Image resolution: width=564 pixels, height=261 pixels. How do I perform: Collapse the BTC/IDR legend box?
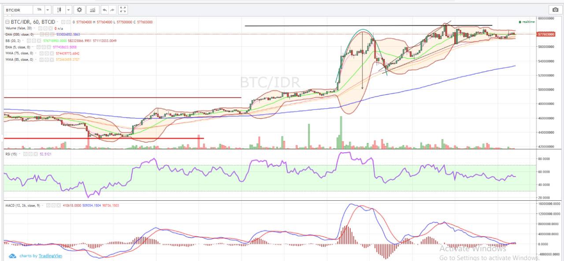point(7,22)
